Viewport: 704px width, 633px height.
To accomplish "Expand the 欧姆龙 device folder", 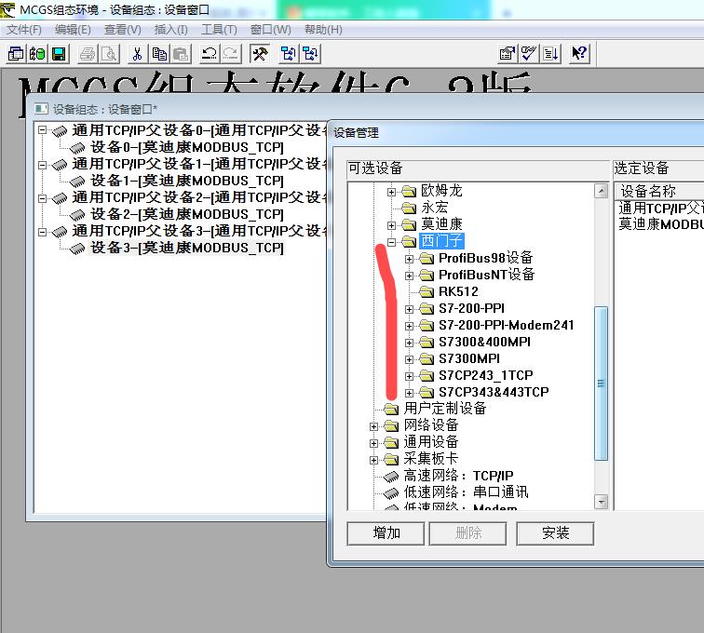I will pyautogui.click(x=392, y=191).
